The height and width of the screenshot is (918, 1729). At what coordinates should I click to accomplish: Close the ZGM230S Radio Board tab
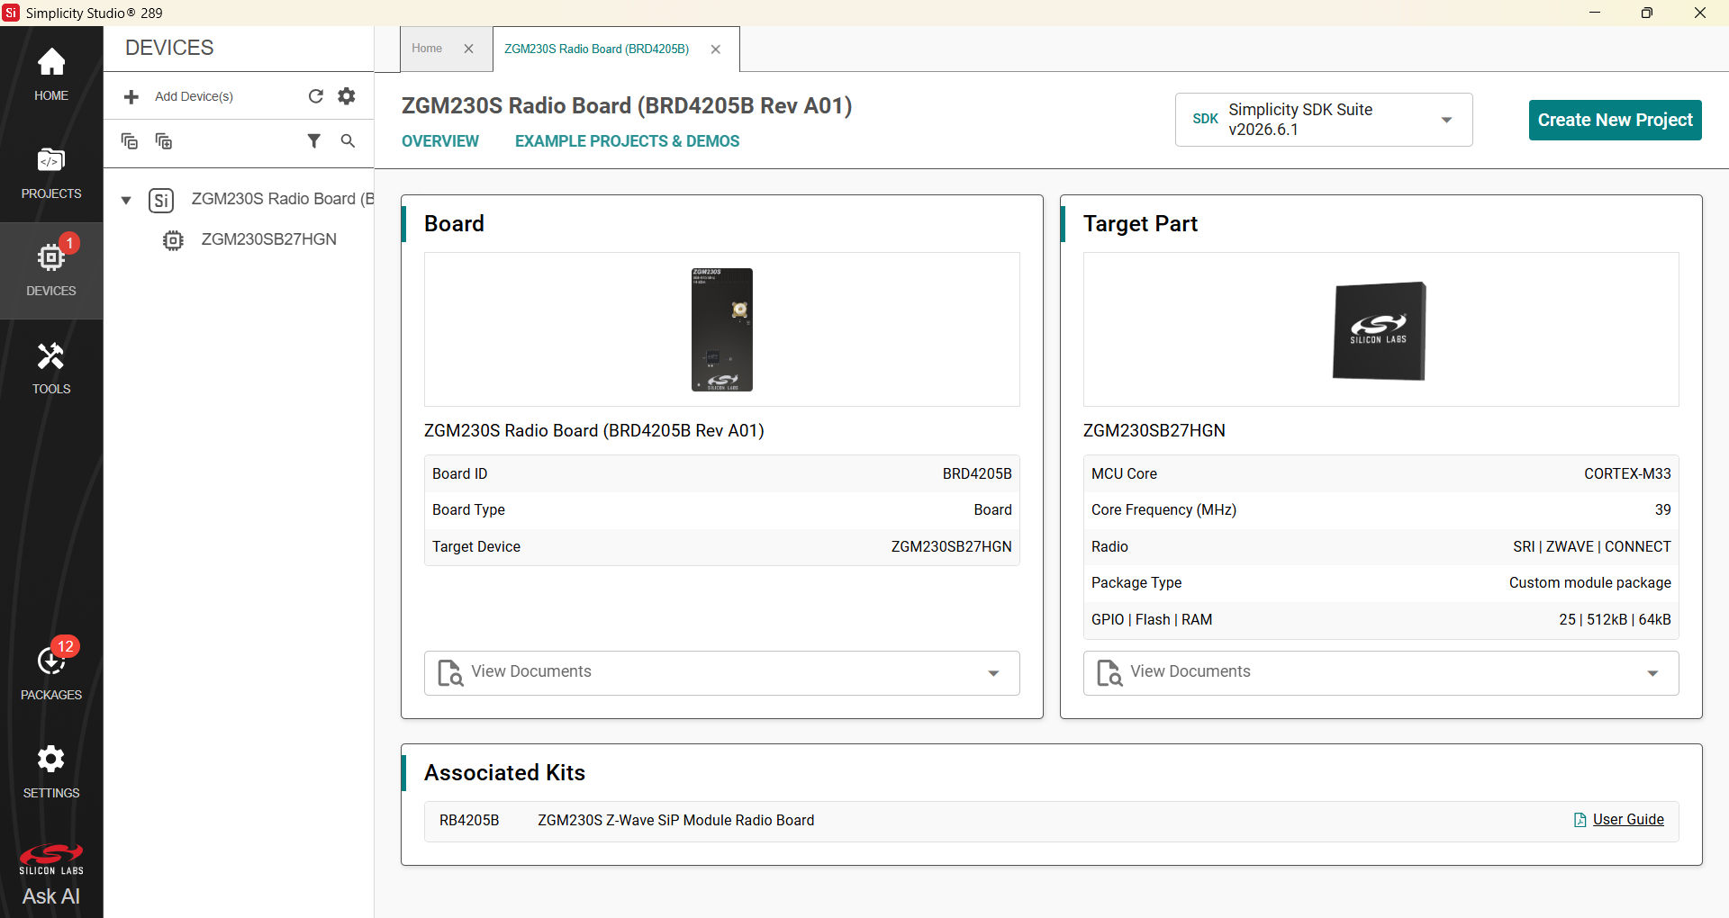click(716, 49)
